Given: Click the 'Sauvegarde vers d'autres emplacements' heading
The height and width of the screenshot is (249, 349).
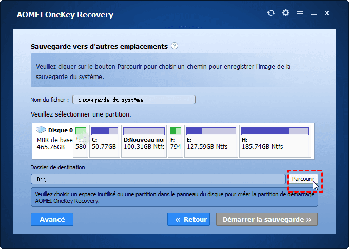Looking at the screenshot, I should [99, 46].
